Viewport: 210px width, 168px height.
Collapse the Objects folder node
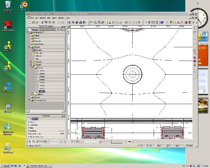[x=29, y=47]
